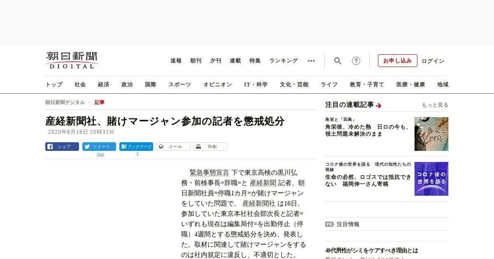The width and height of the screenshot is (494, 259).
Task: Go to the スポーツ section tab
Action: tap(179, 85)
